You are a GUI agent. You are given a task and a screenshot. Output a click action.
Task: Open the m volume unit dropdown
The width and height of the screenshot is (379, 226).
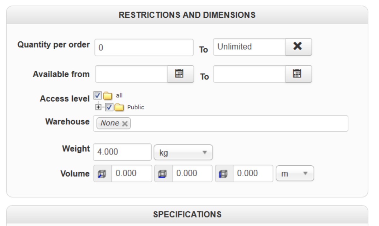tap(295, 174)
